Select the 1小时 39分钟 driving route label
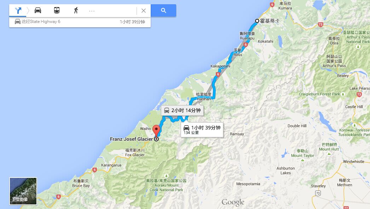Image resolution: width=370 pixels, height=209 pixels. (x=202, y=130)
